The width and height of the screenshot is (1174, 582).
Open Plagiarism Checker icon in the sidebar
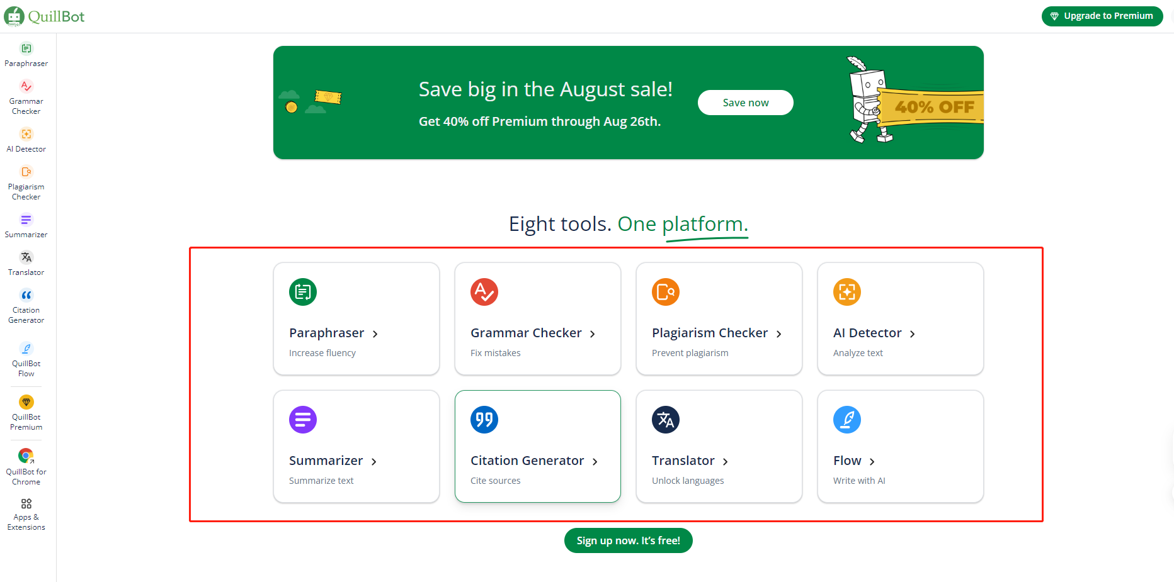click(x=26, y=172)
